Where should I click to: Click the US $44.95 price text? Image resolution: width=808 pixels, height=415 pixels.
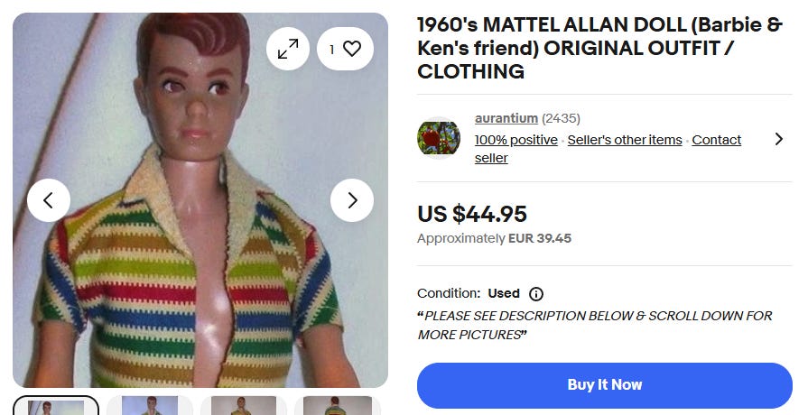[472, 214]
